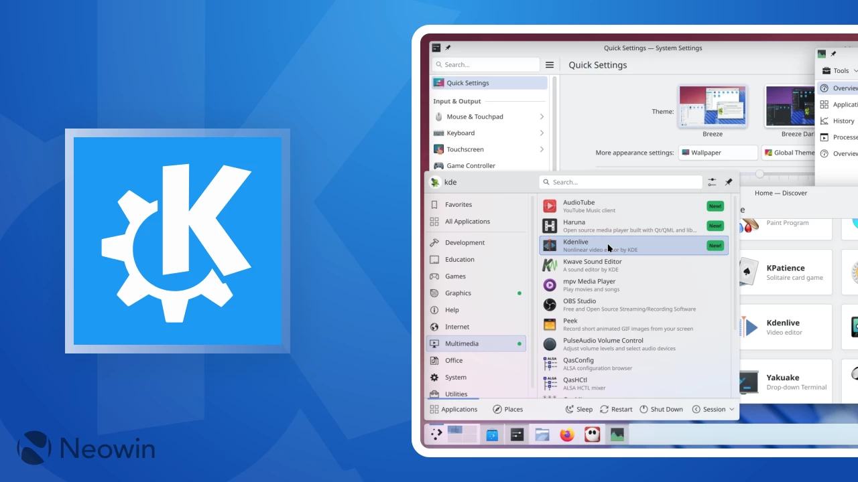Select the Breeze Dark theme
858x482 pixels.
[791, 106]
